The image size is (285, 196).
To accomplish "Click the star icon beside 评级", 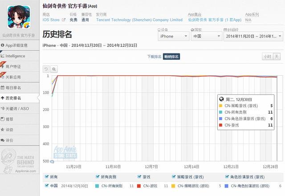I will click(x=3, y=130).
